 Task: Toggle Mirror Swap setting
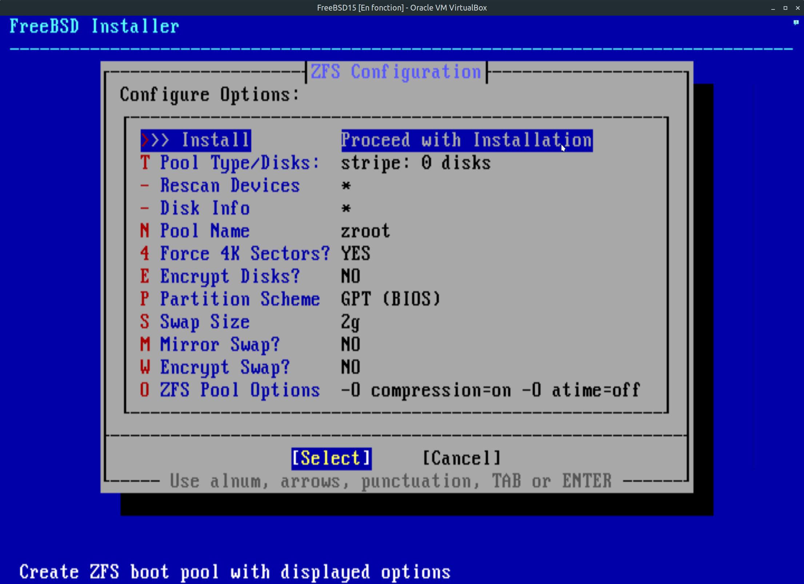click(220, 345)
